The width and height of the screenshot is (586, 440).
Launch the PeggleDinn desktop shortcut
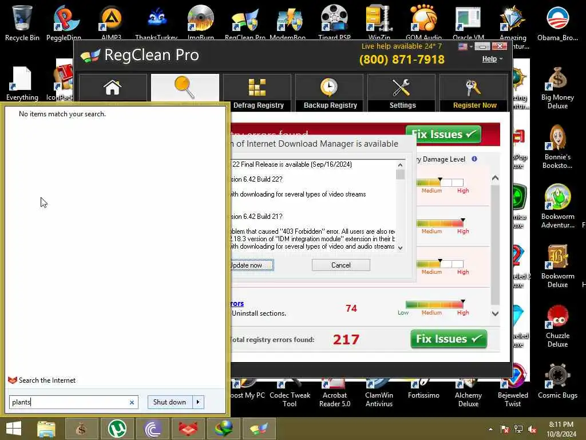pyautogui.click(x=64, y=22)
